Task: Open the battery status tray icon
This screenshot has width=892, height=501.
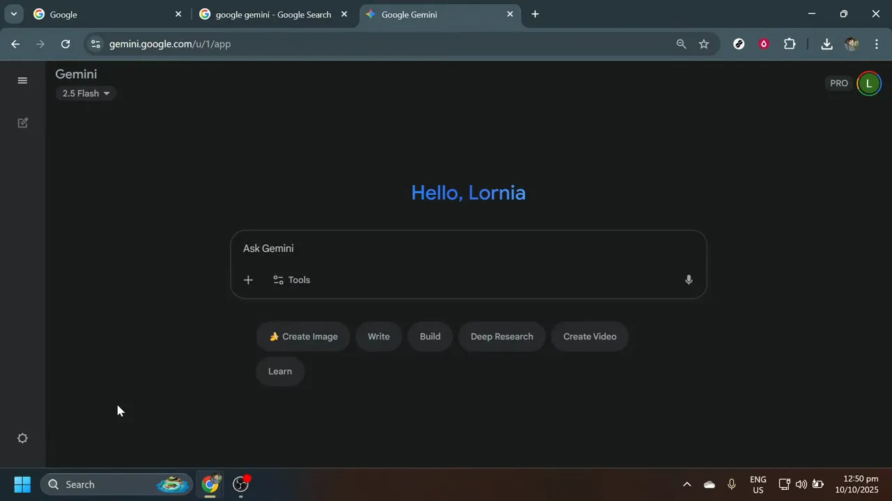Action: [x=818, y=484]
